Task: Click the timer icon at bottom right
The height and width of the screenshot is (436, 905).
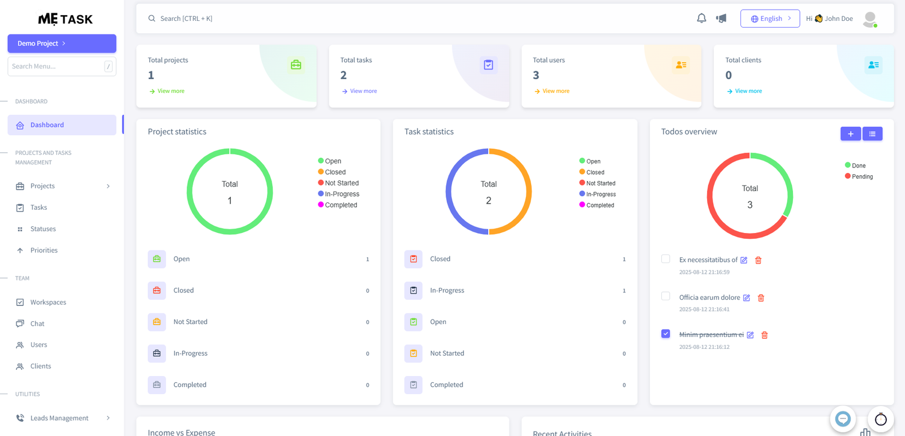Action: coord(880,419)
